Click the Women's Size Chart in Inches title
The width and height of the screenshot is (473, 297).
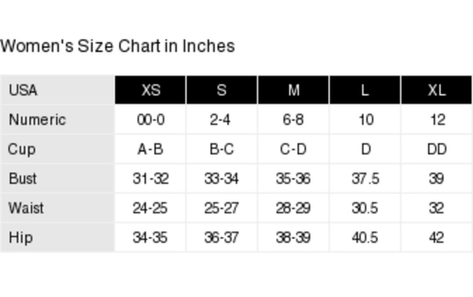[x=117, y=46]
